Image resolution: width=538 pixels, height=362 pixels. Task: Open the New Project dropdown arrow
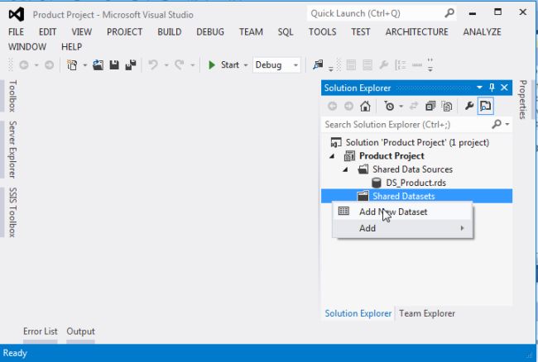tap(84, 65)
